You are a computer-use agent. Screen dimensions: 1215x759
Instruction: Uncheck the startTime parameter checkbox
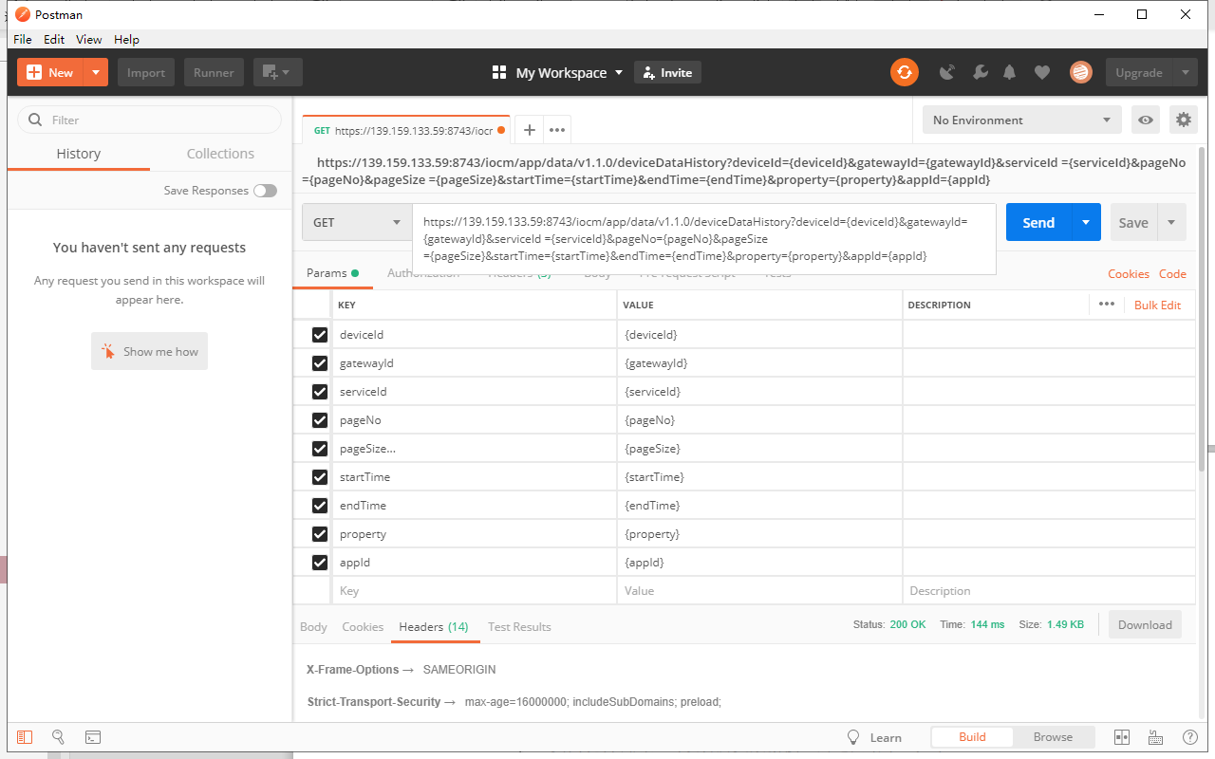pos(319,477)
